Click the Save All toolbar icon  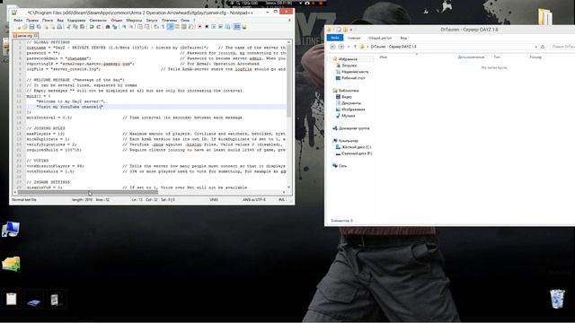(x=39, y=27)
